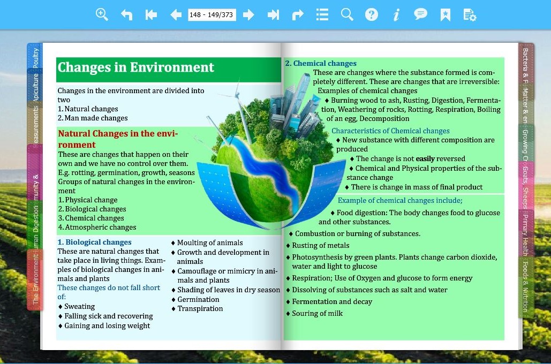Go to the next page

click(x=248, y=14)
